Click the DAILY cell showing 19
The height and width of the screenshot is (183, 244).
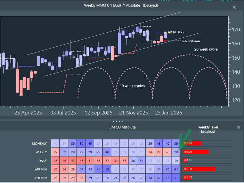[176, 161]
